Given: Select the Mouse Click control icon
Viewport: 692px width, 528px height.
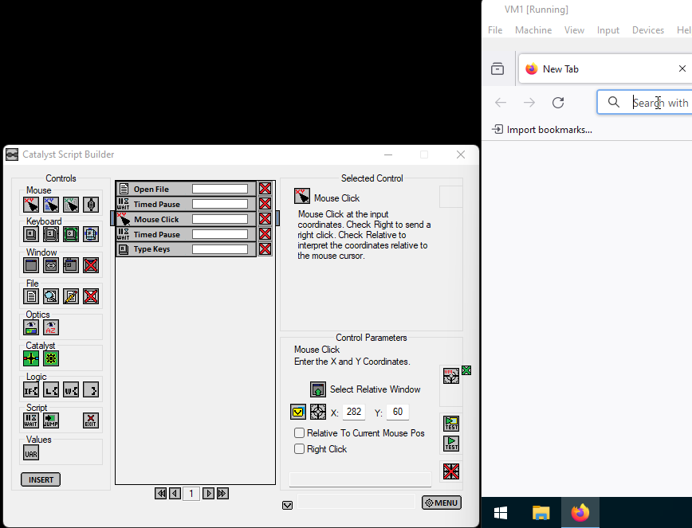Looking at the screenshot, I should (30, 205).
